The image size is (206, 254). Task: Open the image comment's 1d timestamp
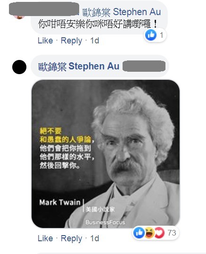[x=94, y=238]
